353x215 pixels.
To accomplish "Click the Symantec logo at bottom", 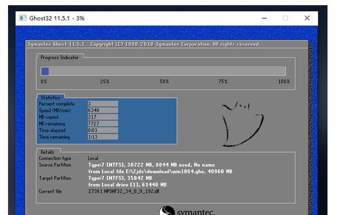I will click(187, 211).
